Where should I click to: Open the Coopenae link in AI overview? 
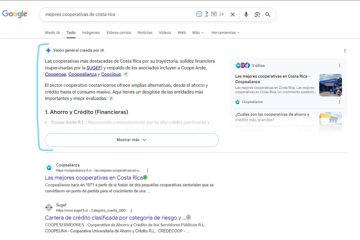pos(55,74)
